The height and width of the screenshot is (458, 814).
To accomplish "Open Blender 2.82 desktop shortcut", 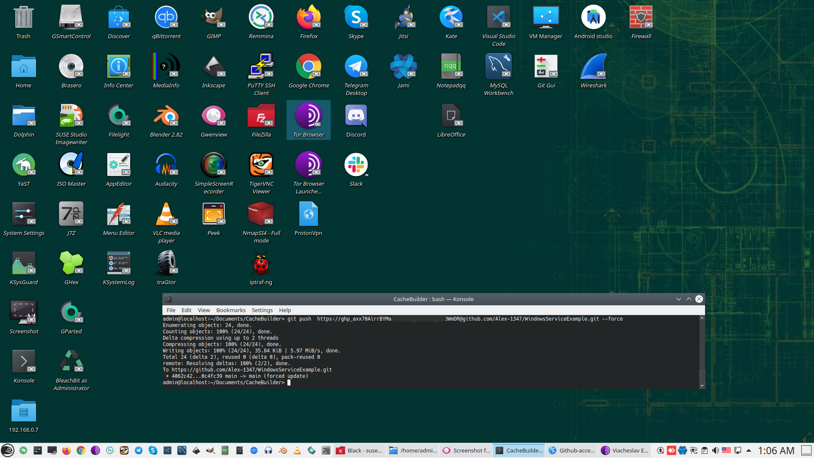I will click(166, 116).
